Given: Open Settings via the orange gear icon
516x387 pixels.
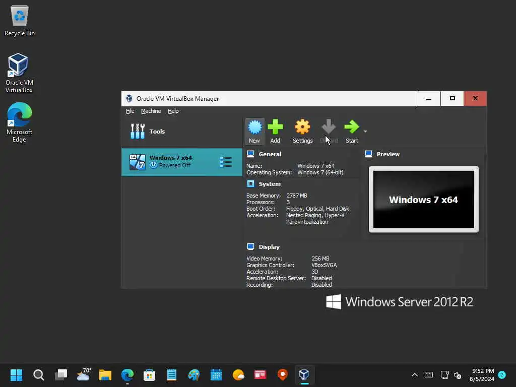Looking at the screenshot, I should pos(302,127).
